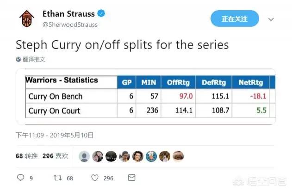Open first gray default liker avatar
Image resolution: width=292 pixels, height=191 pixels.
coord(84,156)
